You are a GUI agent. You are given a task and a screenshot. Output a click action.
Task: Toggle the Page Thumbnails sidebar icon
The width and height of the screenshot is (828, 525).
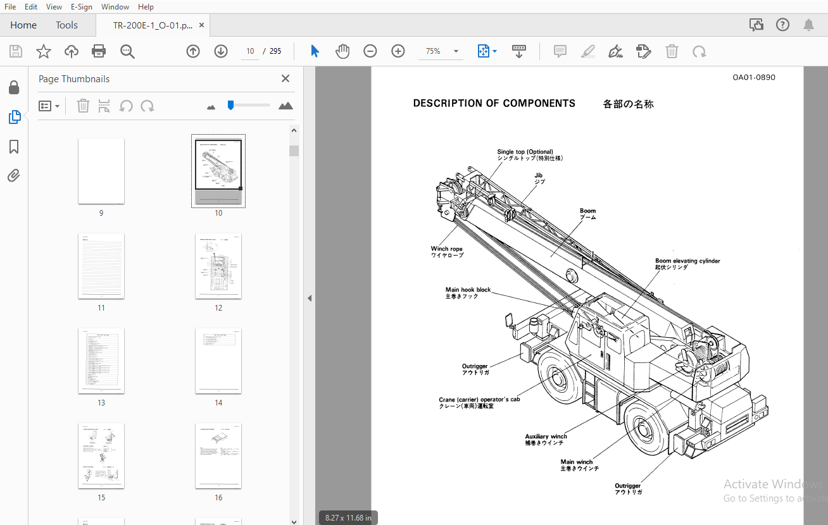pyautogui.click(x=14, y=117)
